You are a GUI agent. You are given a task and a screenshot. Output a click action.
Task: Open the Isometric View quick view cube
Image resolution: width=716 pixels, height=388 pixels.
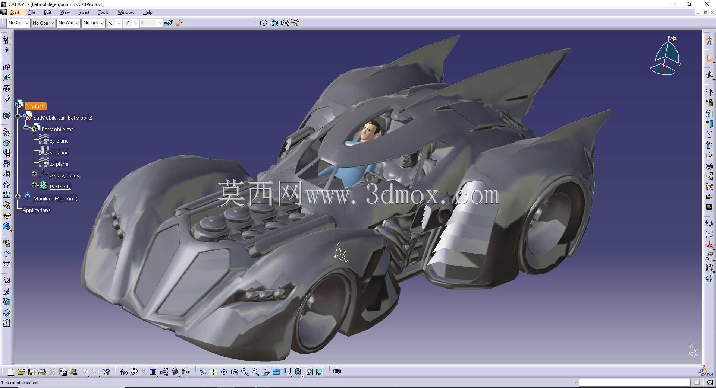pos(287,372)
